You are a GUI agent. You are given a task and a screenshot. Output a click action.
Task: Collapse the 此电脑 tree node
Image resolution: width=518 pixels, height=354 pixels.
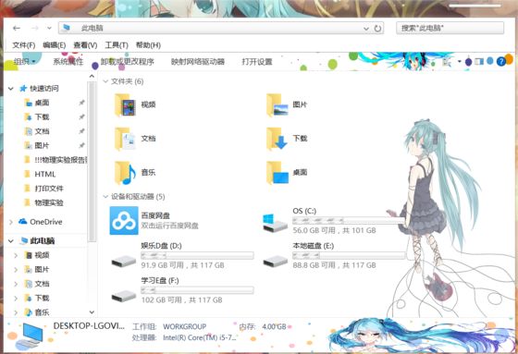11,240
